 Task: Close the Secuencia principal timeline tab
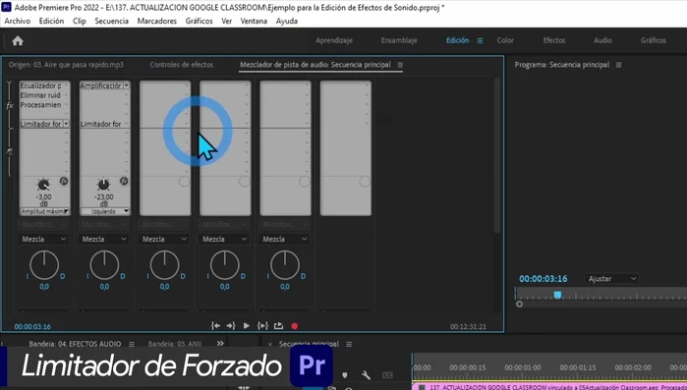click(270, 344)
